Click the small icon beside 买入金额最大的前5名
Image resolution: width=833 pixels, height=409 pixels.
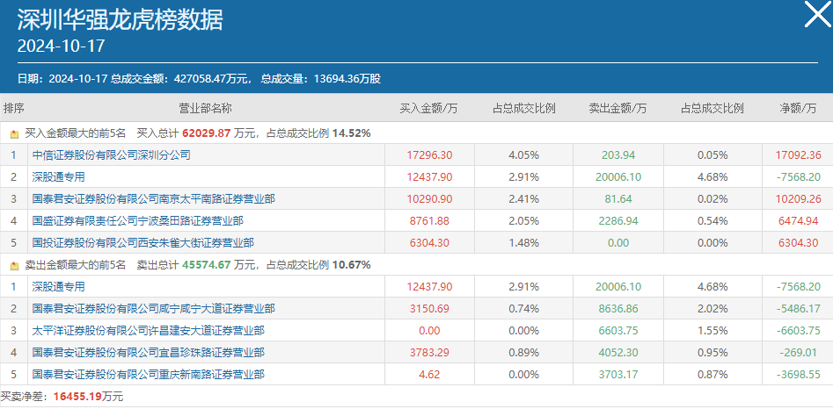coord(14,134)
